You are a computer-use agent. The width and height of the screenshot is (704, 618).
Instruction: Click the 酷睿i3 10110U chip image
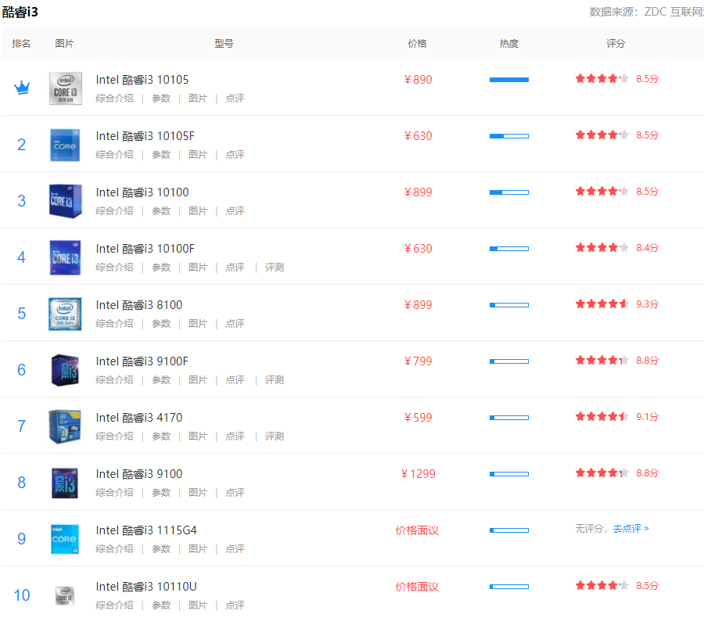tap(65, 595)
